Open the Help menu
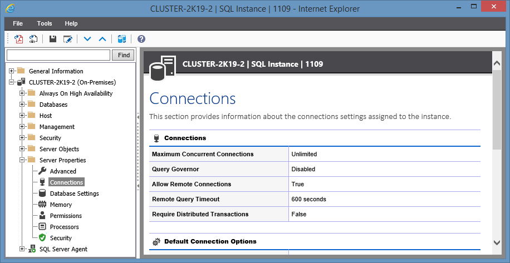This screenshot has width=510, height=263. click(x=71, y=23)
